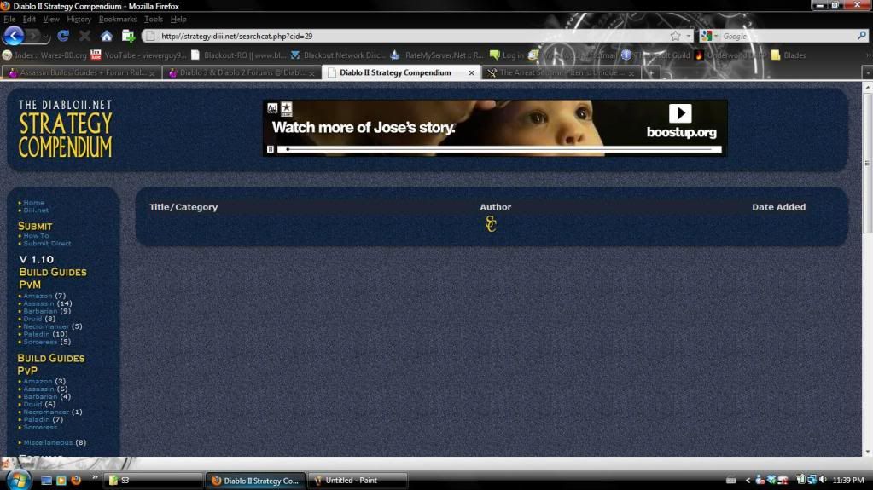Open the View menu
This screenshot has width=873, height=490.
tap(50, 19)
